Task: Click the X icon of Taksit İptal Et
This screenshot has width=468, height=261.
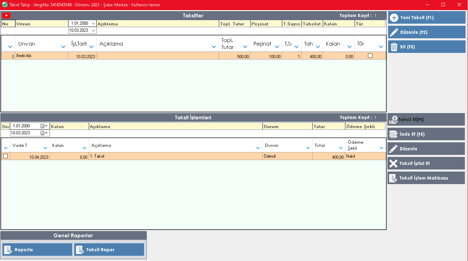Action: [393, 164]
